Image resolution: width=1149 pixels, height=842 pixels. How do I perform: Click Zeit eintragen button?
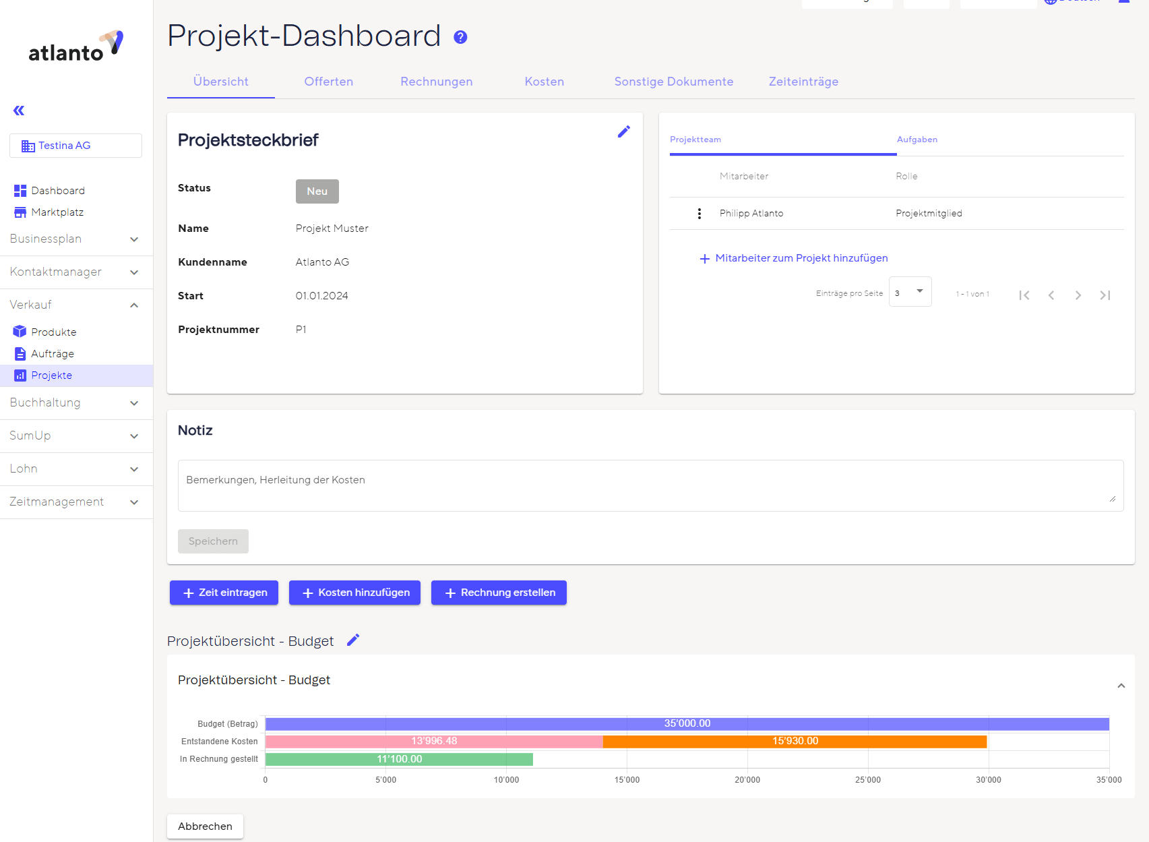(224, 593)
